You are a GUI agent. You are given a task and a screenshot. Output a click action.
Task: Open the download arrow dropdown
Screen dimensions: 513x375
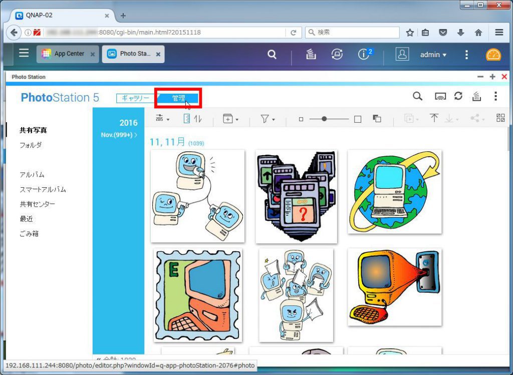pos(451,118)
